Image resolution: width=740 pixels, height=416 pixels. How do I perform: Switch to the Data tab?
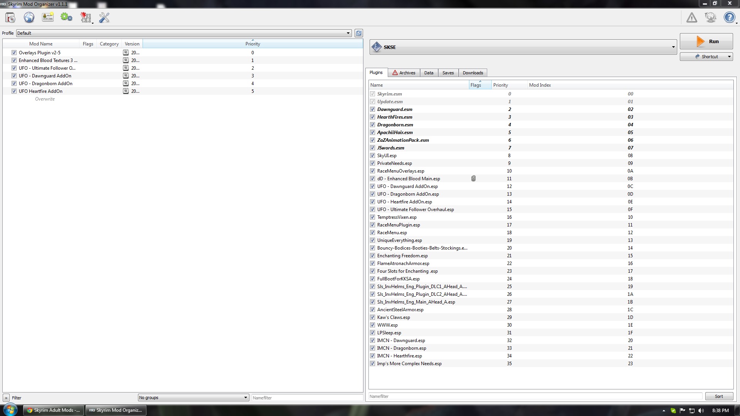(429, 73)
